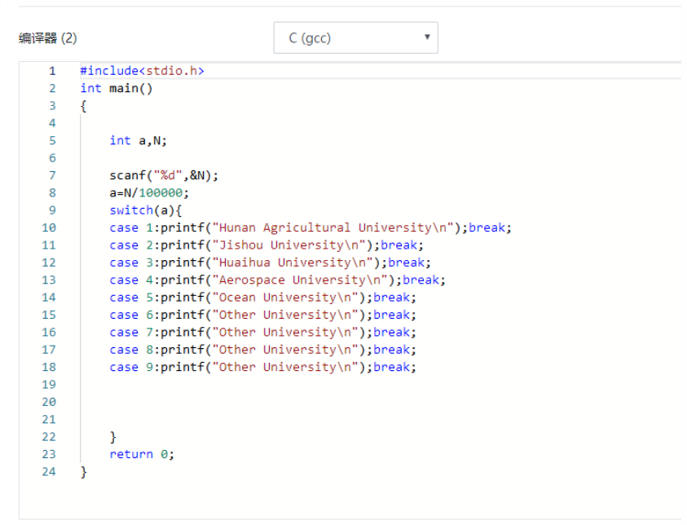
Task: Click the return 0; line
Action: (142, 454)
